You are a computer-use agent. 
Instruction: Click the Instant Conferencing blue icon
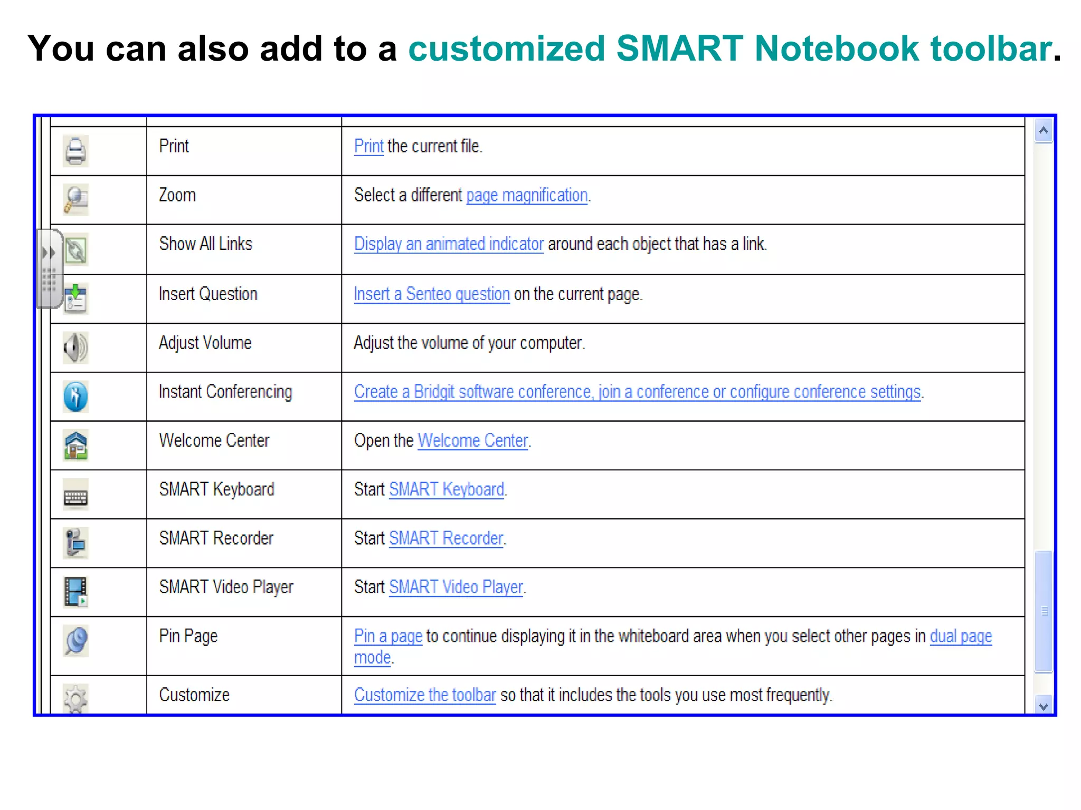point(75,397)
